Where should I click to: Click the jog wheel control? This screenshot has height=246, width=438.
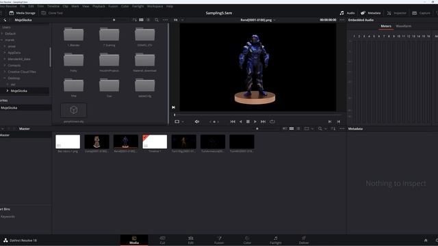tap(214, 122)
